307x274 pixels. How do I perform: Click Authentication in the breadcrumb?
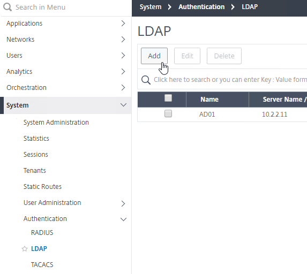[x=201, y=7]
